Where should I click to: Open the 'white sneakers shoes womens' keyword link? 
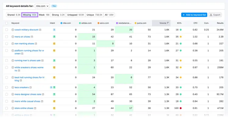pos(29,69)
